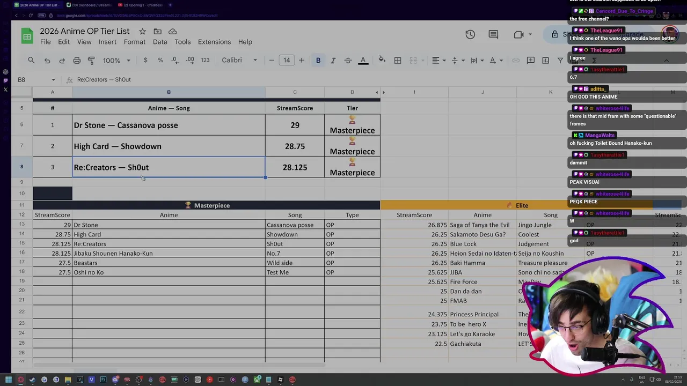Open the fill color picker
Image resolution: width=687 pixels, height=386 pixels.
[x=382, y=61]
